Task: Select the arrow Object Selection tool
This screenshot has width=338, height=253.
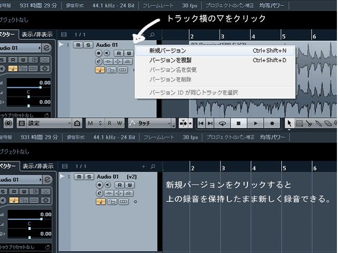Action: click(289, 124)
